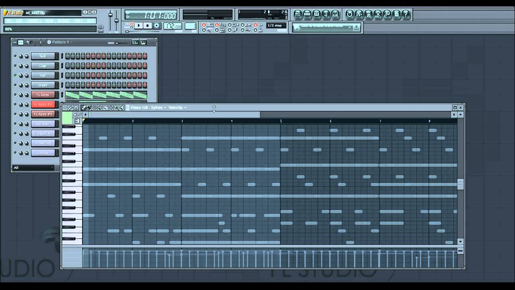Click bar 5 on piano roll ruler
515x290 pixels.
click(x=281, y=121)
